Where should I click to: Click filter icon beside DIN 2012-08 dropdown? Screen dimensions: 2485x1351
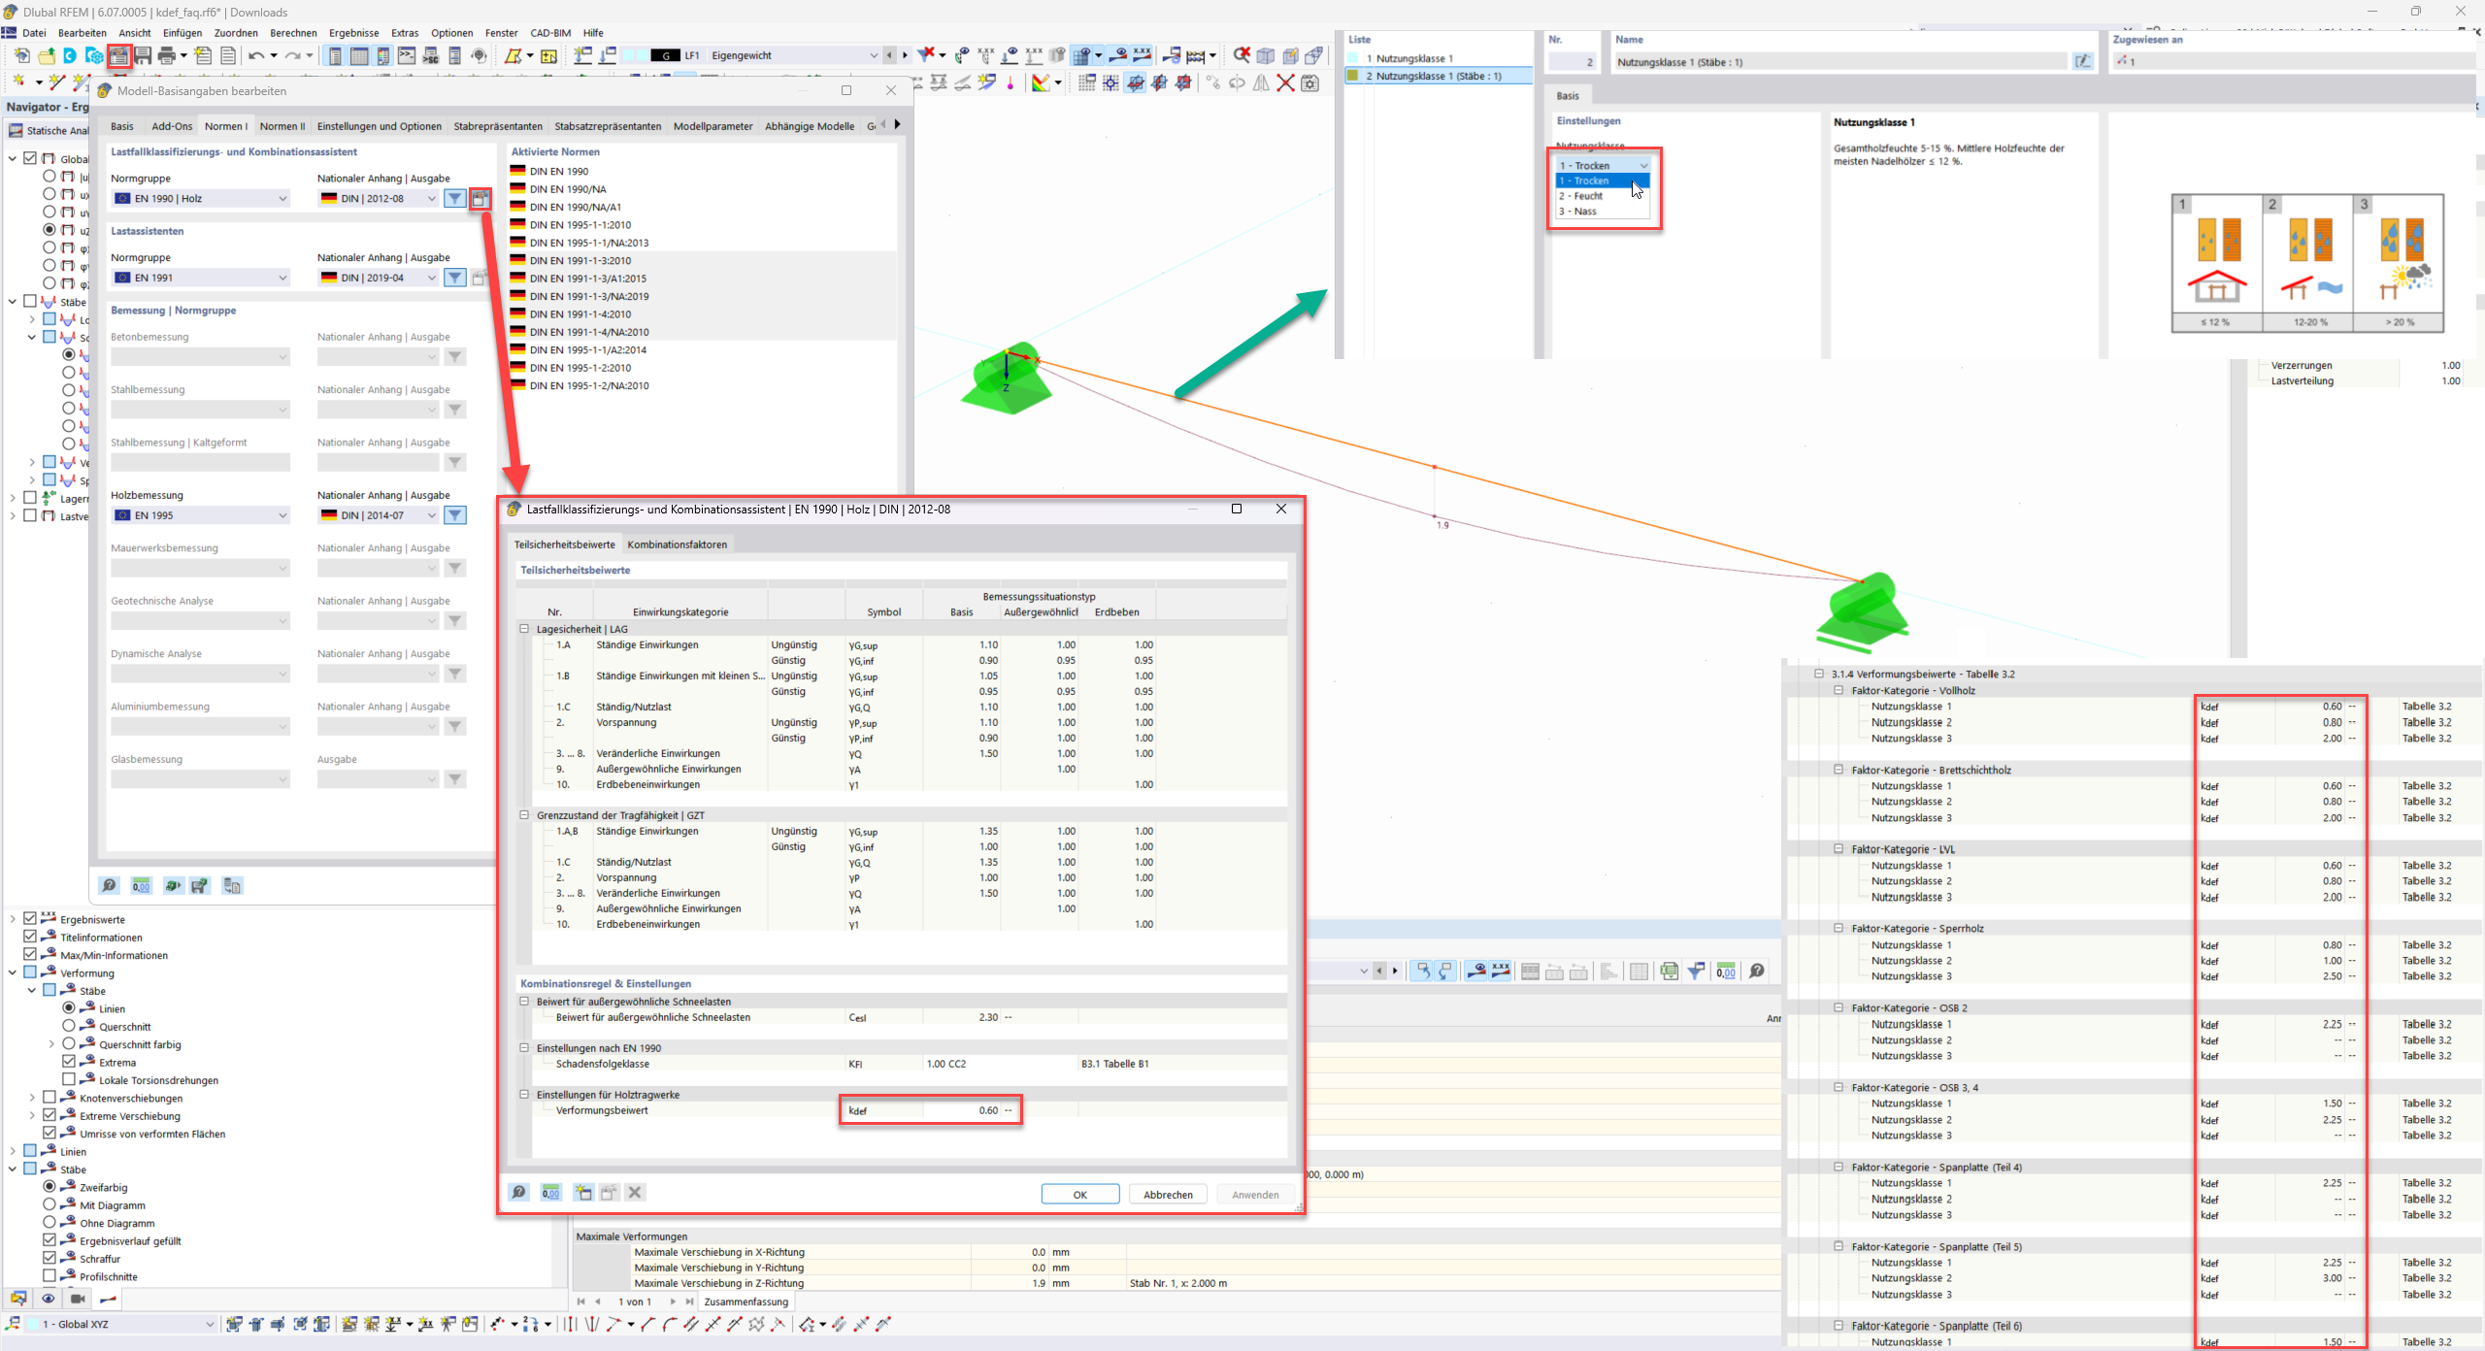point(454,198)
